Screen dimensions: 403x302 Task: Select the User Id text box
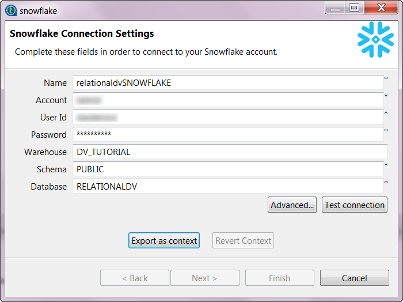tap(228, 118)
